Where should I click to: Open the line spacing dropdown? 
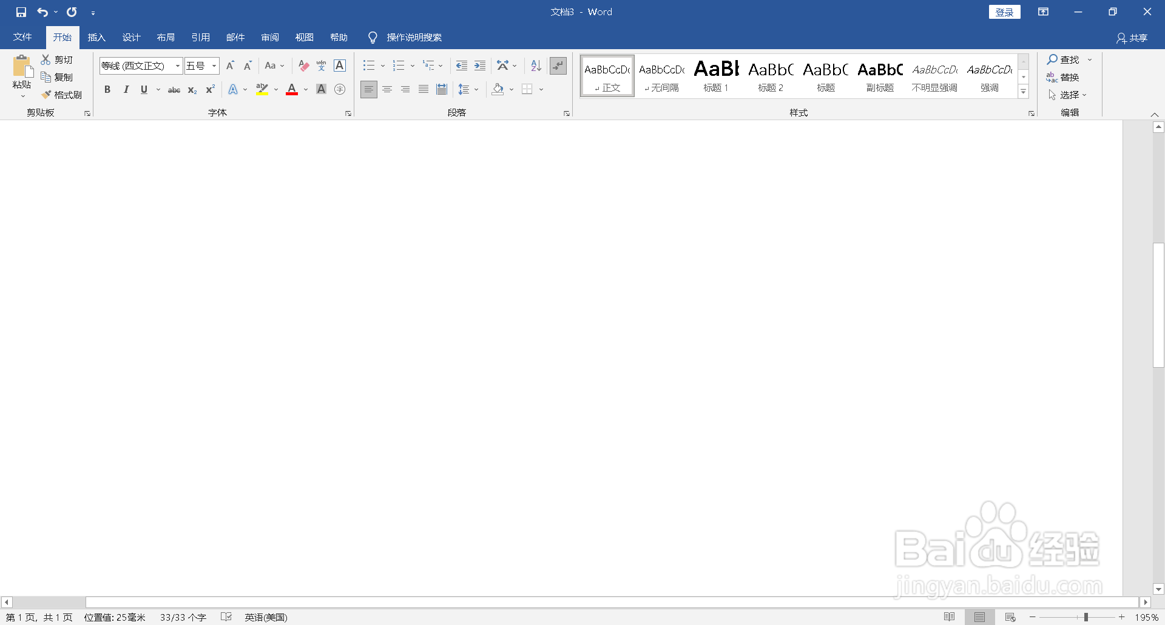pyautogui.click(x=476, y=89)
